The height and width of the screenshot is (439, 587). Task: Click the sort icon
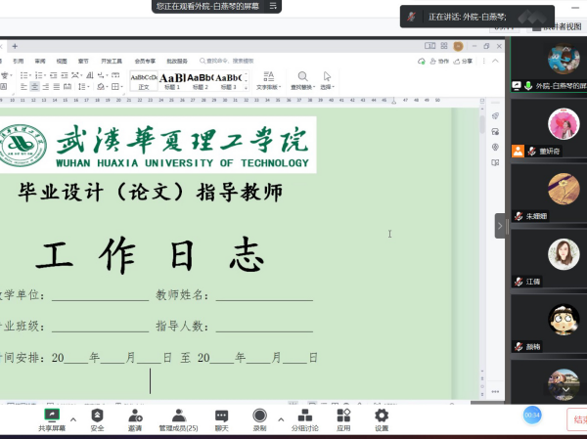90,75
